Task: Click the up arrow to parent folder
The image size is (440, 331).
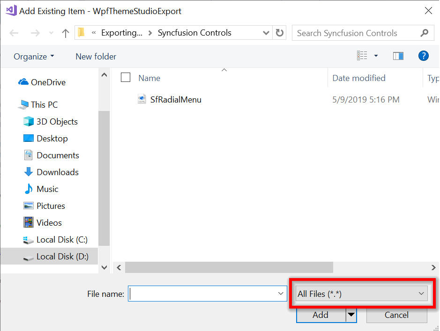Action: (65, 33)
